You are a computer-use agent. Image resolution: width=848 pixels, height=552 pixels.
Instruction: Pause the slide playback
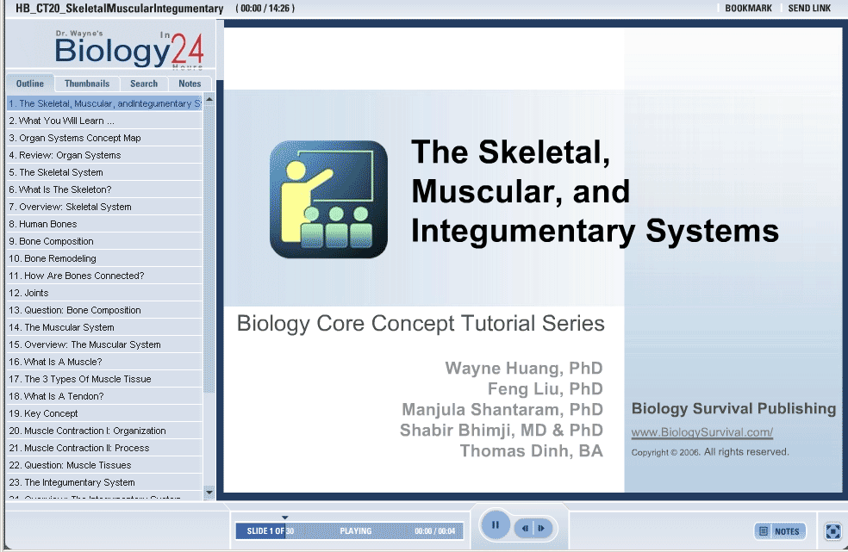(x=496, y=525)
